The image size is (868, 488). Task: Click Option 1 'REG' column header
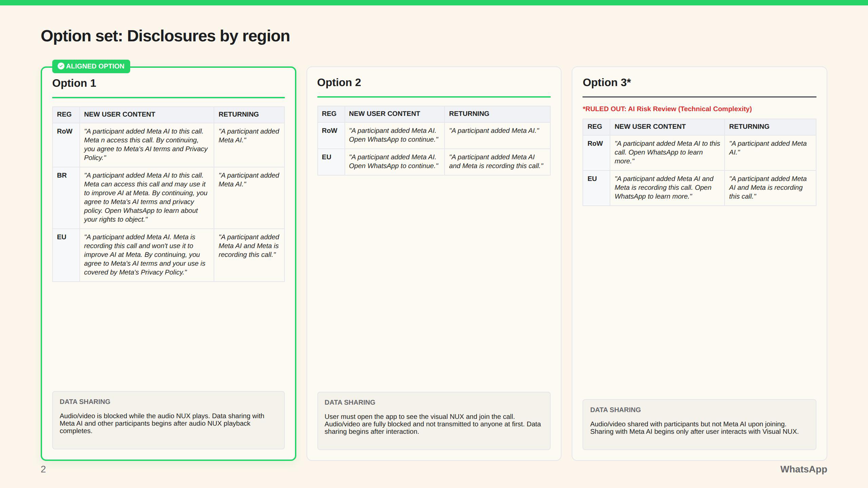click(x=66, y=115)
